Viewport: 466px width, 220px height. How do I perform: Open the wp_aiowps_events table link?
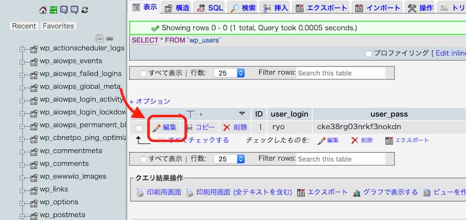pyautogui.click(x=71, y=61)
